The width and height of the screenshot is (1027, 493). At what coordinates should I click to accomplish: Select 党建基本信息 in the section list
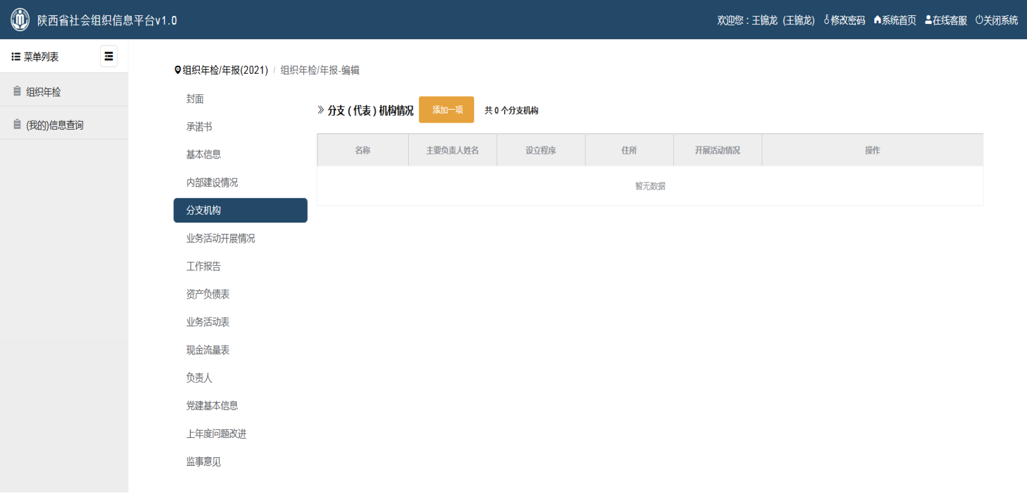(x=212, y=406)
